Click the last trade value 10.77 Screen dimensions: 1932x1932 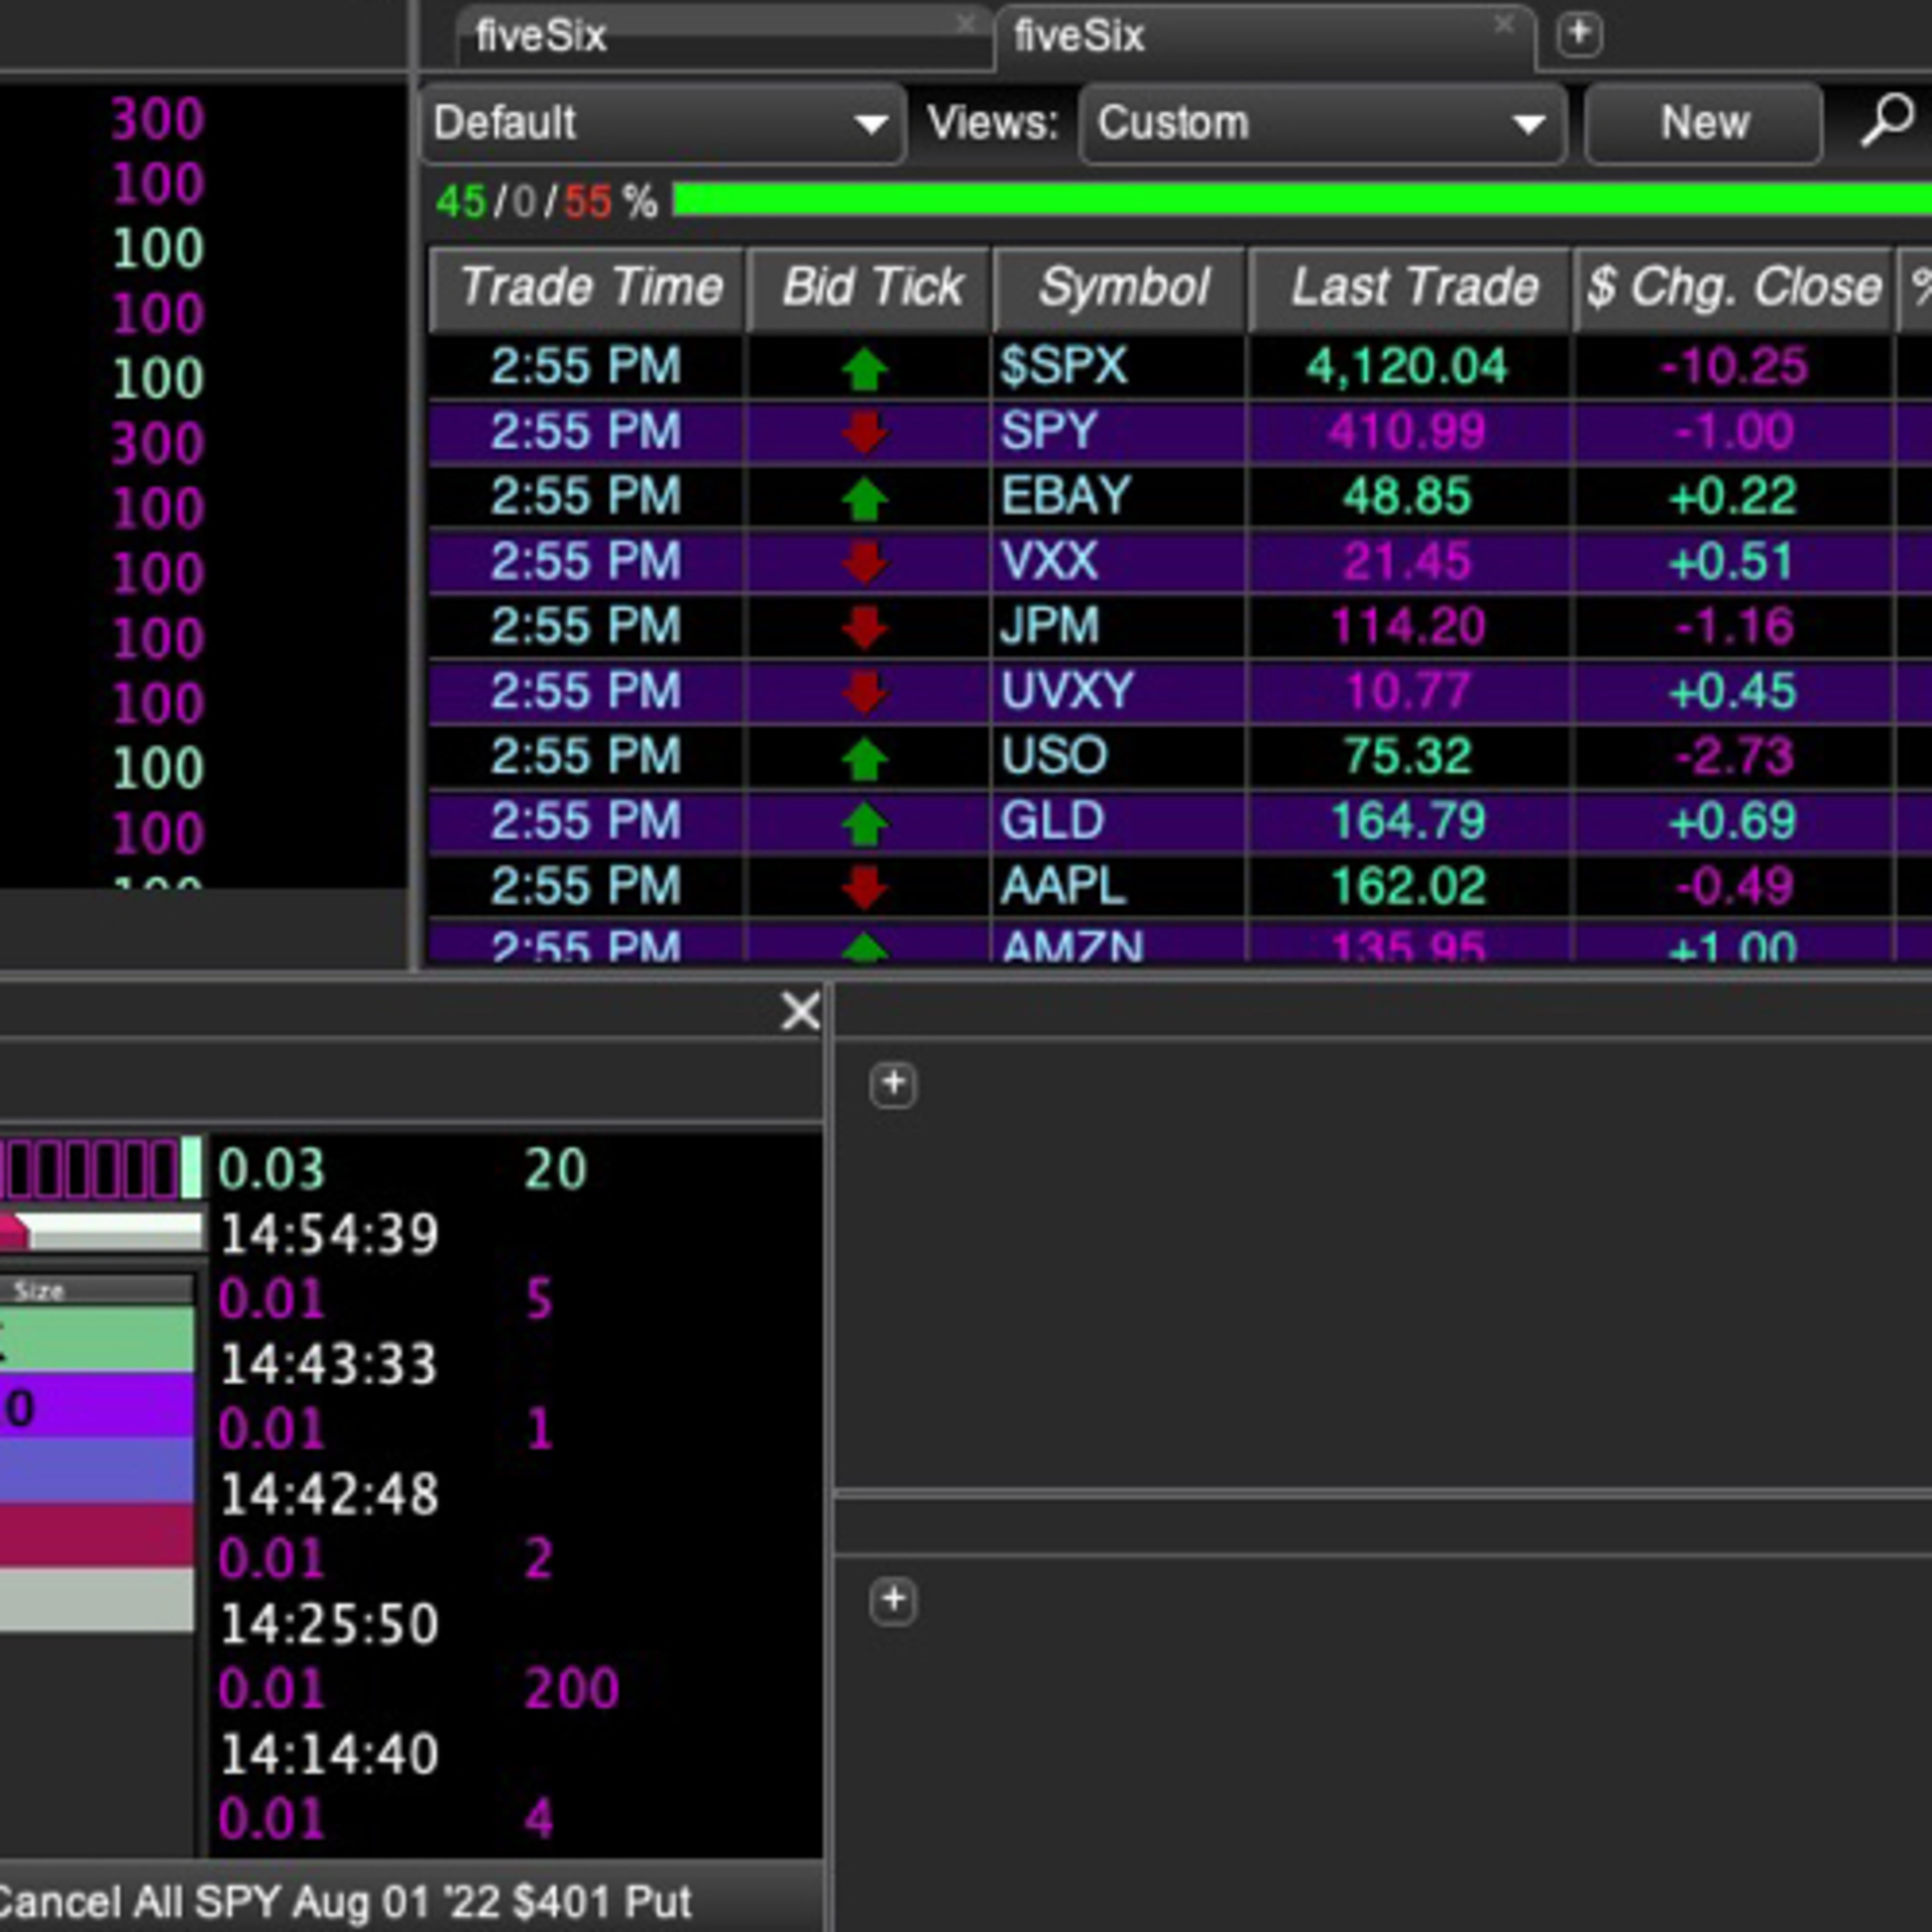point(1407,692)
